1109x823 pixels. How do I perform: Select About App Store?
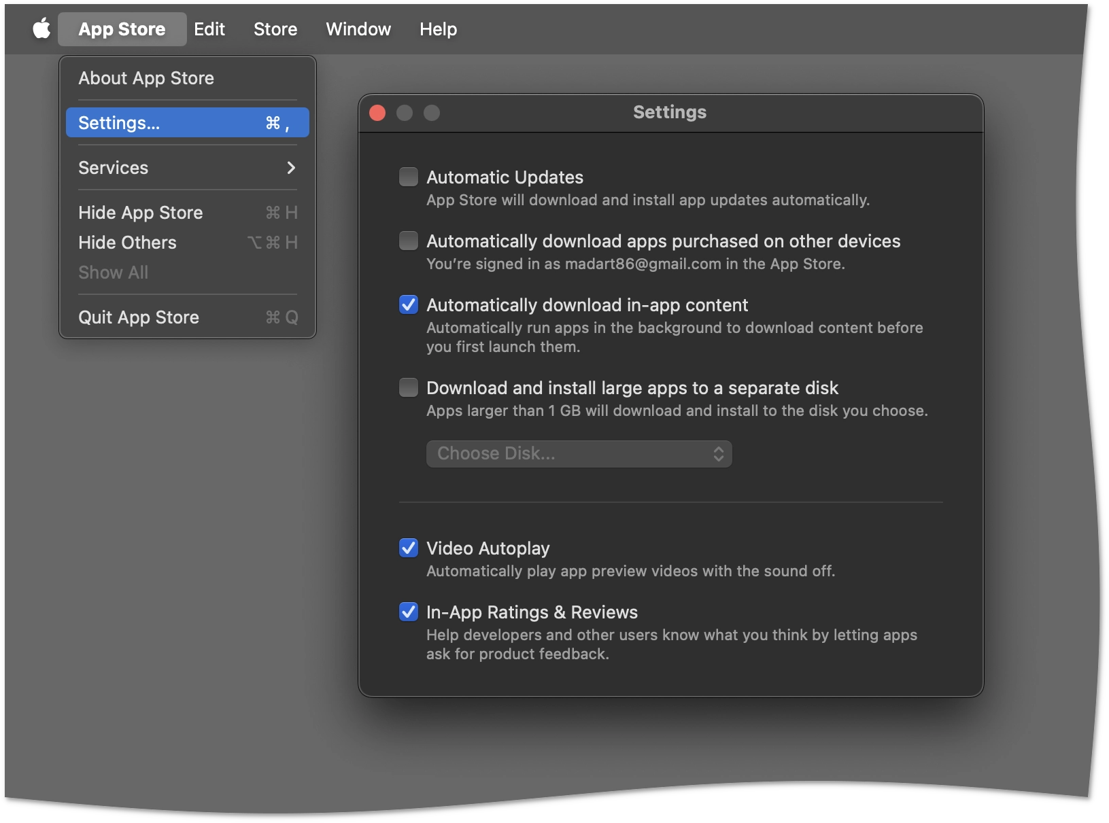pyautogui.click(x=188, y=78)
